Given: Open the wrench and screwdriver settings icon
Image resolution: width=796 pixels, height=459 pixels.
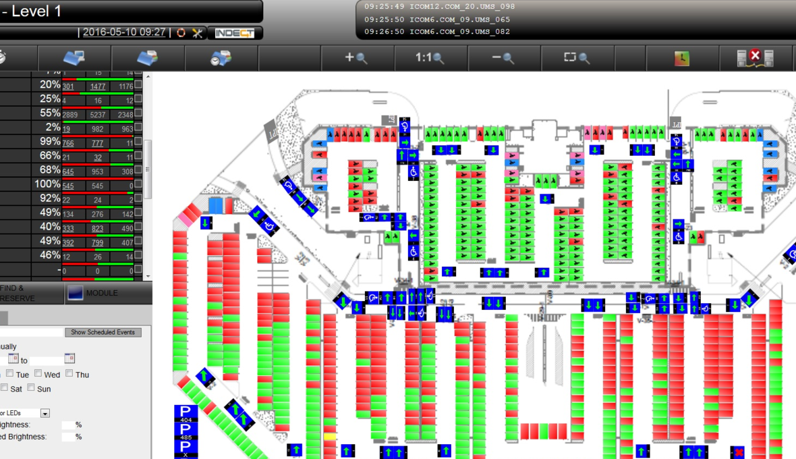Looking at the screenshot, I should (x=198, y=32).
